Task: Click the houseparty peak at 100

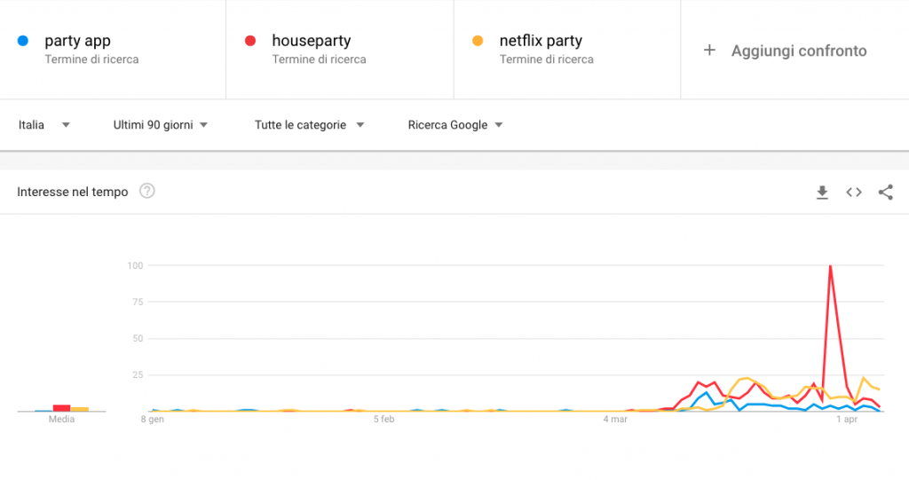Action: pos(831,266)
